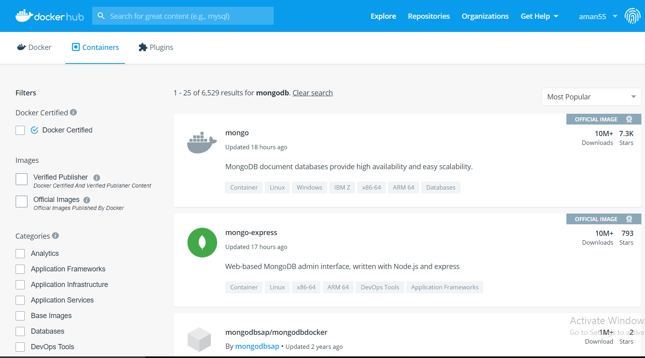Click the Linux tag on mongo-express

(x=277, y=287)
